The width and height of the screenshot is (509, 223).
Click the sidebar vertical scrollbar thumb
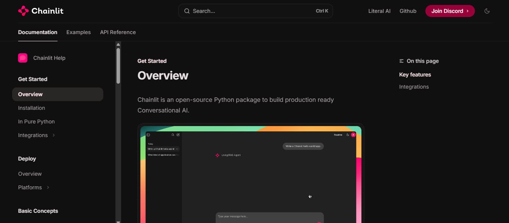point(118,65)
